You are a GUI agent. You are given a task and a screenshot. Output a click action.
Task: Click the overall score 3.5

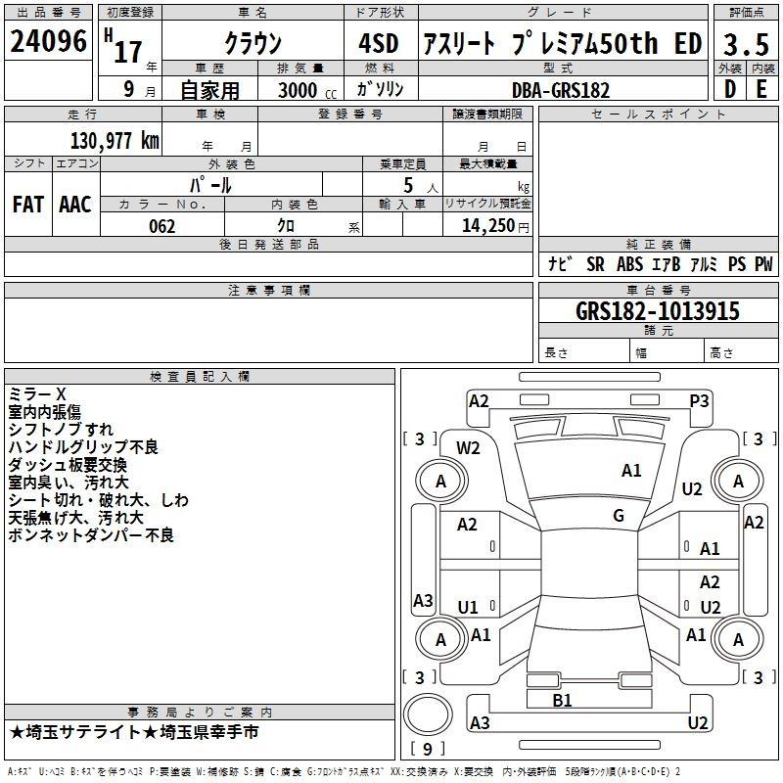(x=746, y=44)
